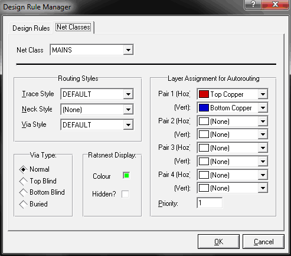Click in the Priority input field
Image resolution: width=291 pixels, height=256 pixels.
tap(210, 203)
